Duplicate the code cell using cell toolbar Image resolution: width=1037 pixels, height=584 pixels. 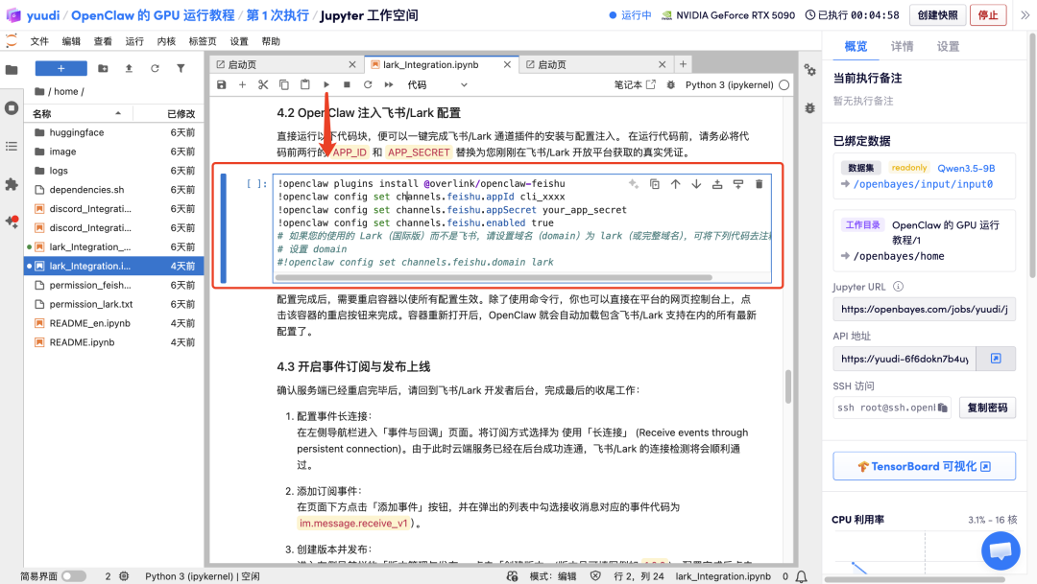[654, 184]
